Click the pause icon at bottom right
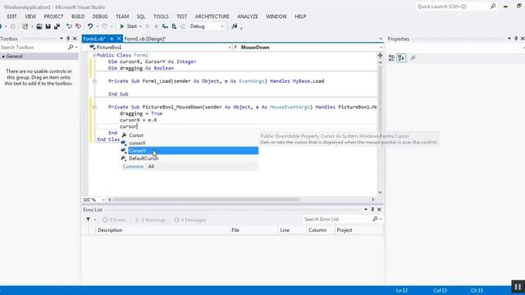The width and height of the screenshot is (525, 295). click(x=518, y=287)
